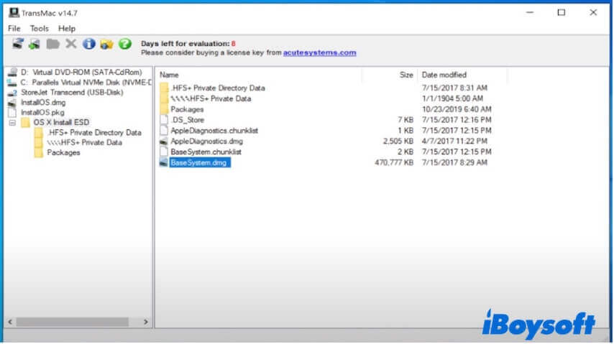Image resolution: width=614 pixels, height=344 pixels.
Task: Select the Packages folder in the tree
Action: pyautogui.click(x=63, y=152)
